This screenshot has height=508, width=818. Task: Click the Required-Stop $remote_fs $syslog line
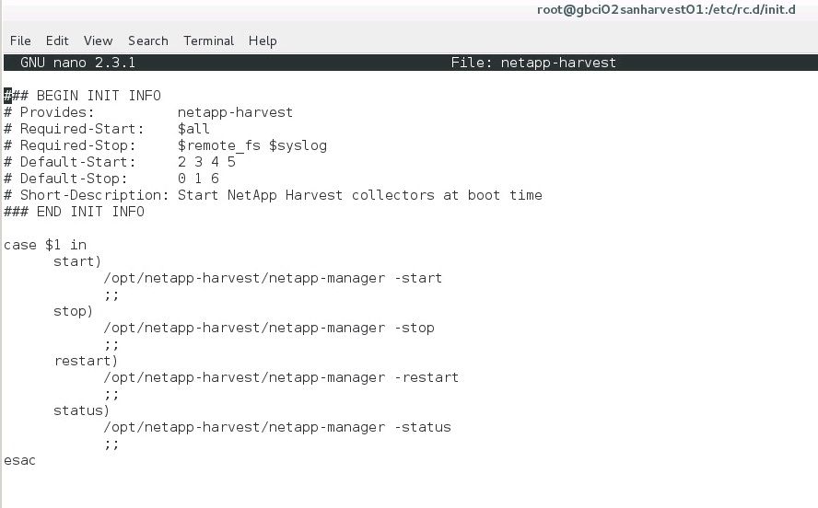[165, 145]
